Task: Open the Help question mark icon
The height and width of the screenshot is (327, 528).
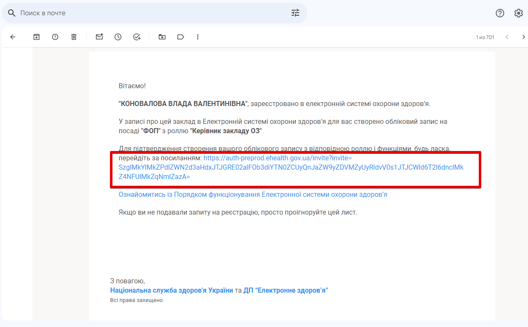Action: 500,13
